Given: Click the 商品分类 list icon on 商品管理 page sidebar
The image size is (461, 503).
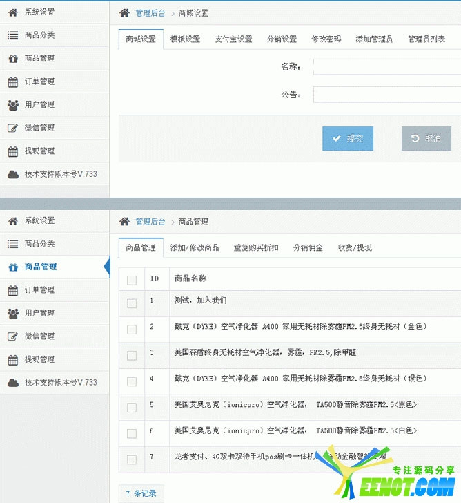Looking at the screenshot, I should (x=13, y=244).
